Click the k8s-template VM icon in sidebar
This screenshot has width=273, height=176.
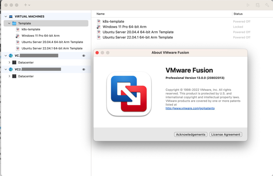[18, 29]
